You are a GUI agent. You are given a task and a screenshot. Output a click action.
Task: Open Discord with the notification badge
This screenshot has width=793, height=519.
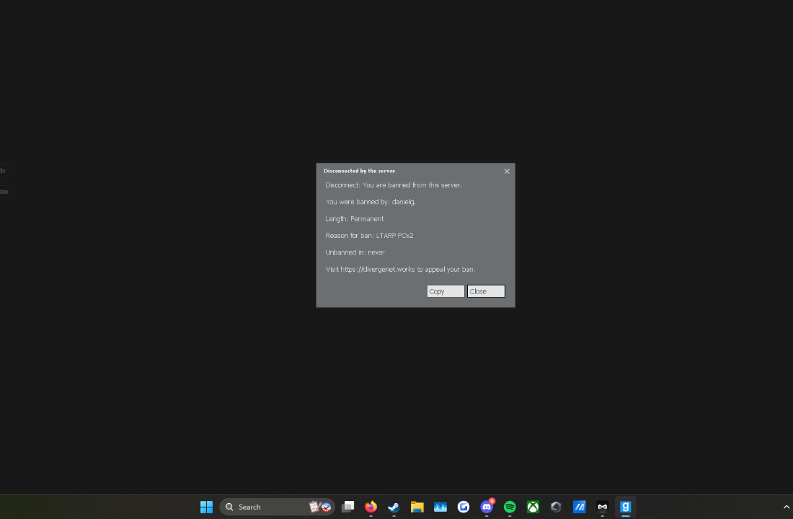[x=487, y=507]
